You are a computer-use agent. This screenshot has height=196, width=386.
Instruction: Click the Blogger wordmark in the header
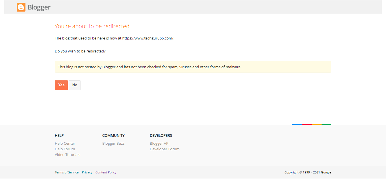[x=39, y=7]
